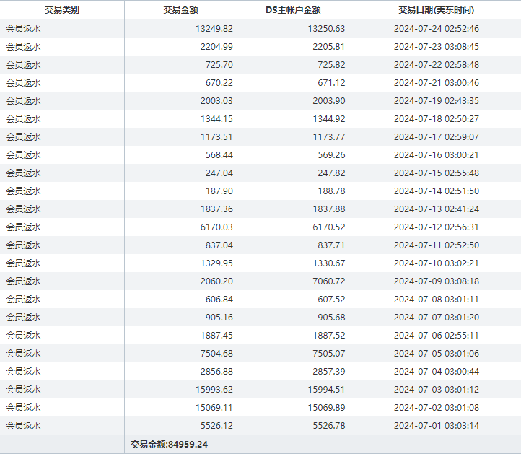This screenshot has height=454, width=521.
Task: Click the 交易金额 column header
Action: click(x=180, y=10)
